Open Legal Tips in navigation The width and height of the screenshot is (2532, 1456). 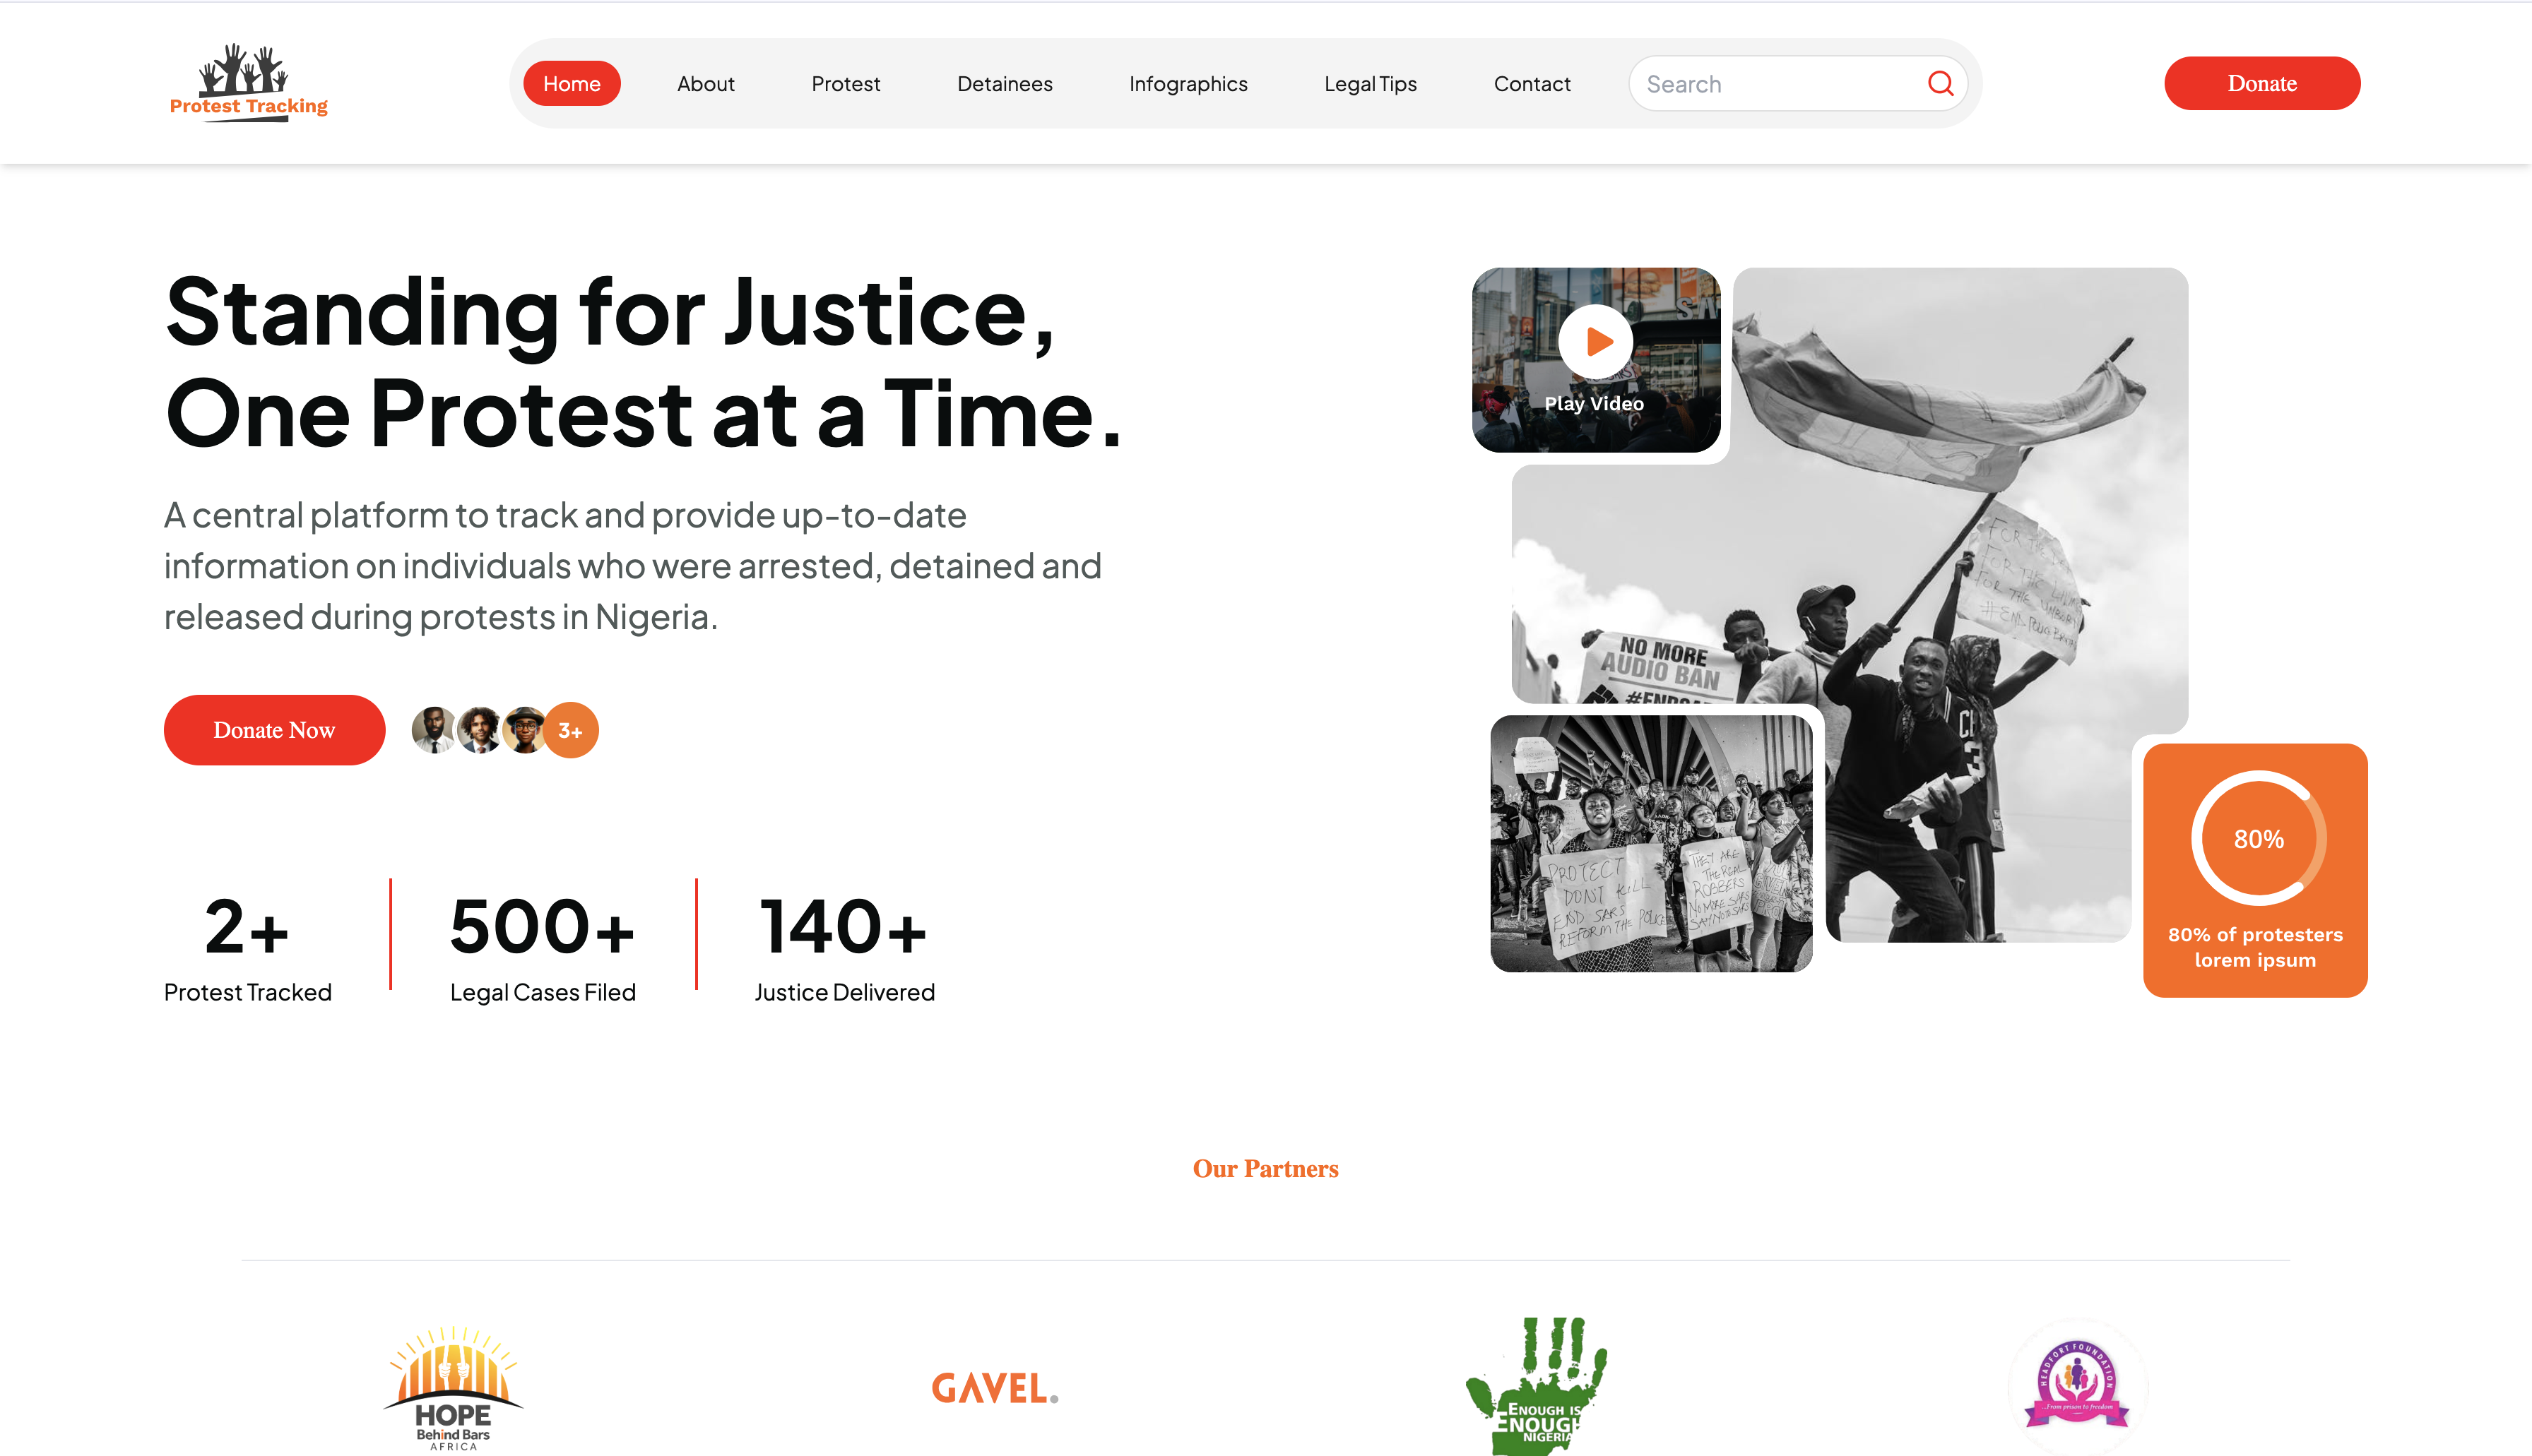pyautogui.click(x=1371, y=84)
